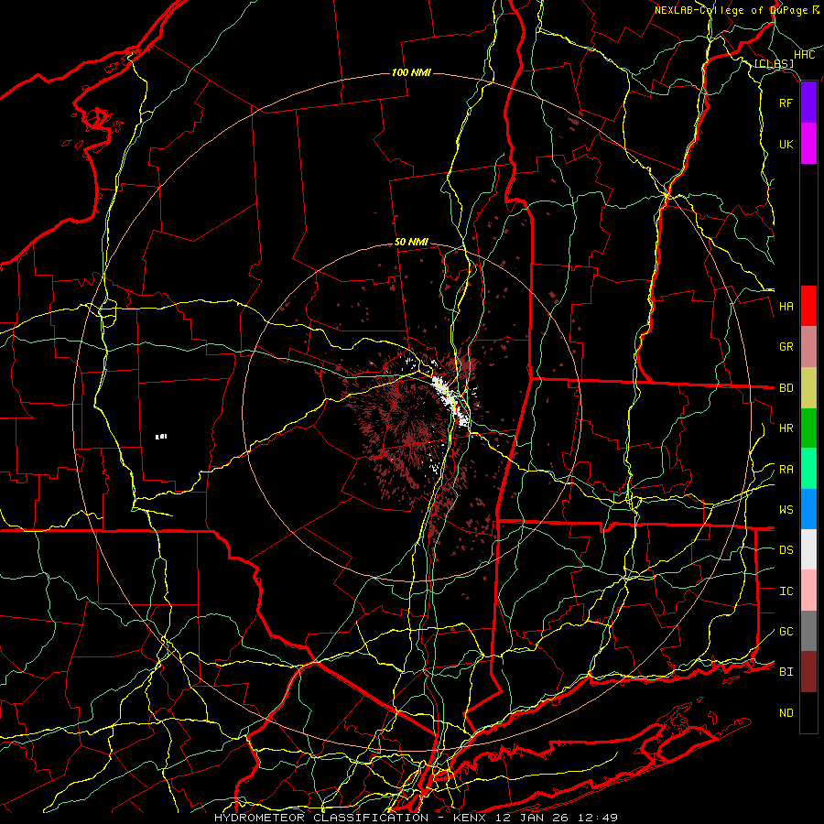Click the [CLAS] units label
This screenshot has height=824, width=824.
774,64
